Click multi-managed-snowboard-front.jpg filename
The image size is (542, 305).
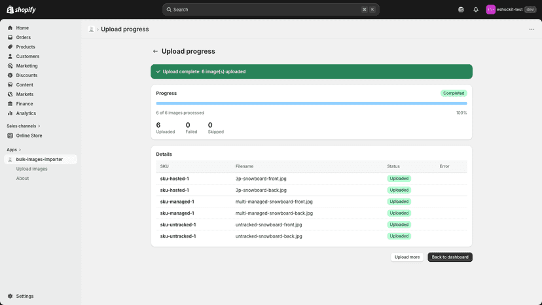(274, 202)
